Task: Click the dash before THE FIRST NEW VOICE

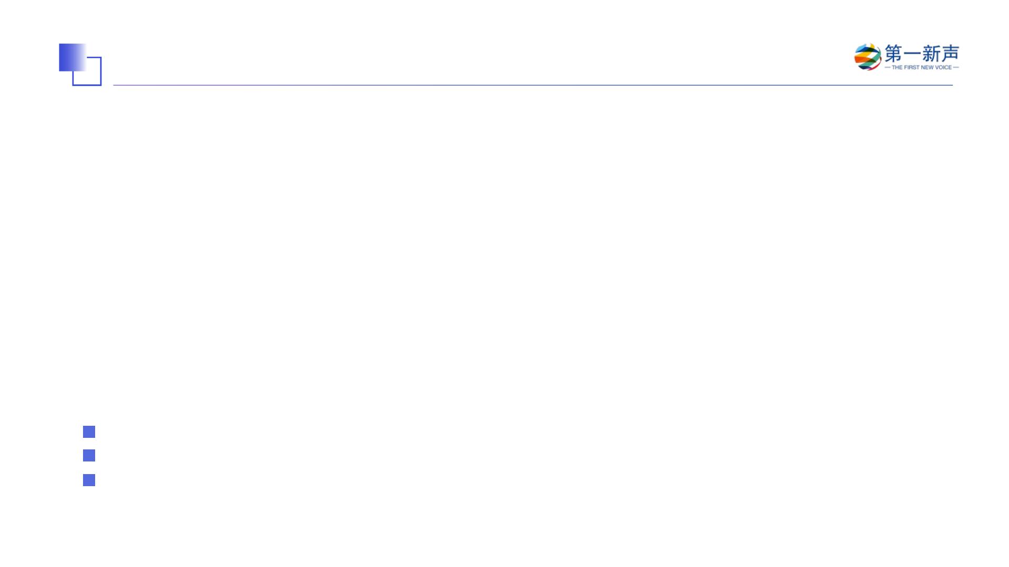Action: click(x=888, y=67)
